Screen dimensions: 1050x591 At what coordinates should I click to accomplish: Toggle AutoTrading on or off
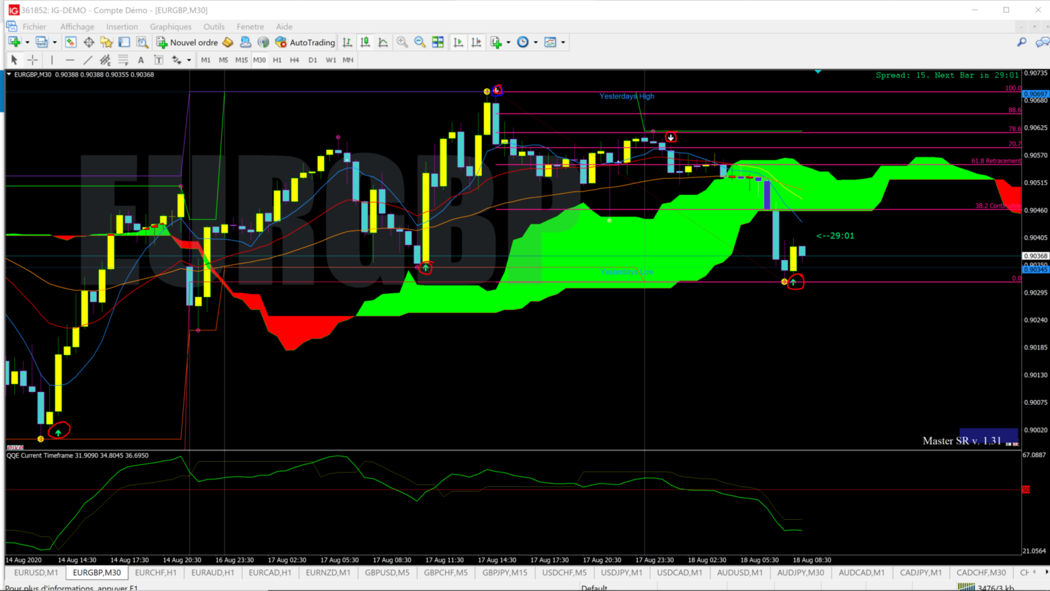point(304,42)
